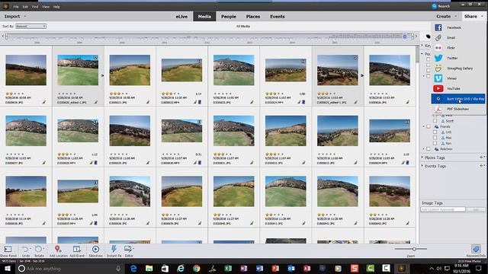488x274 pixels.
Task: Switch to the Places tab
Action: pyautogui.click(x=252, y=17)
